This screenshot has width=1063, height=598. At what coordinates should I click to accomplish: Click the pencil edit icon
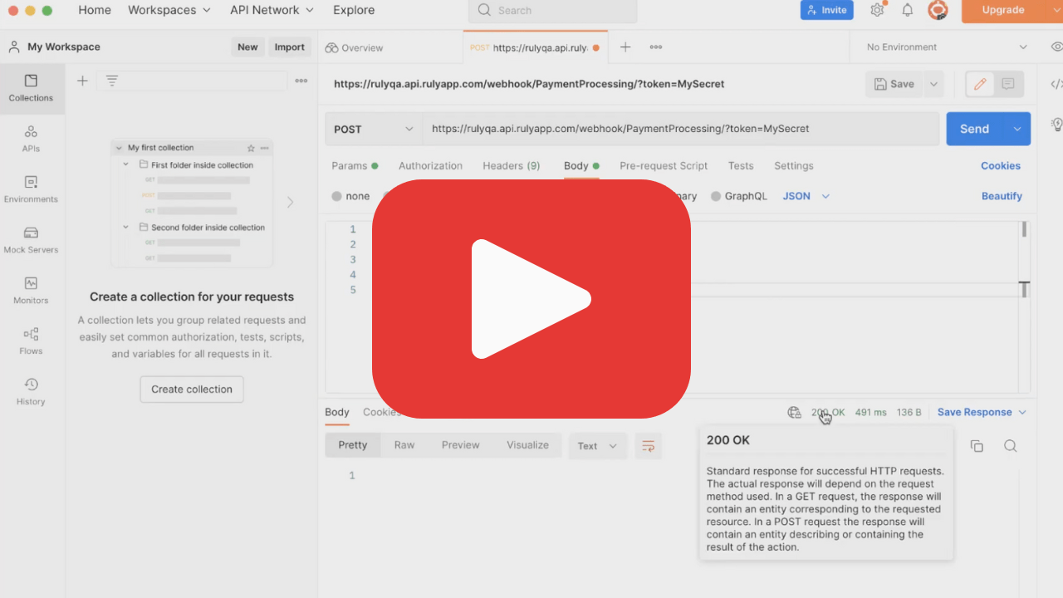tap(980, 84)
